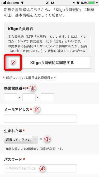Focus the last phone number box

pyautogui.click(x=47, y=97)
